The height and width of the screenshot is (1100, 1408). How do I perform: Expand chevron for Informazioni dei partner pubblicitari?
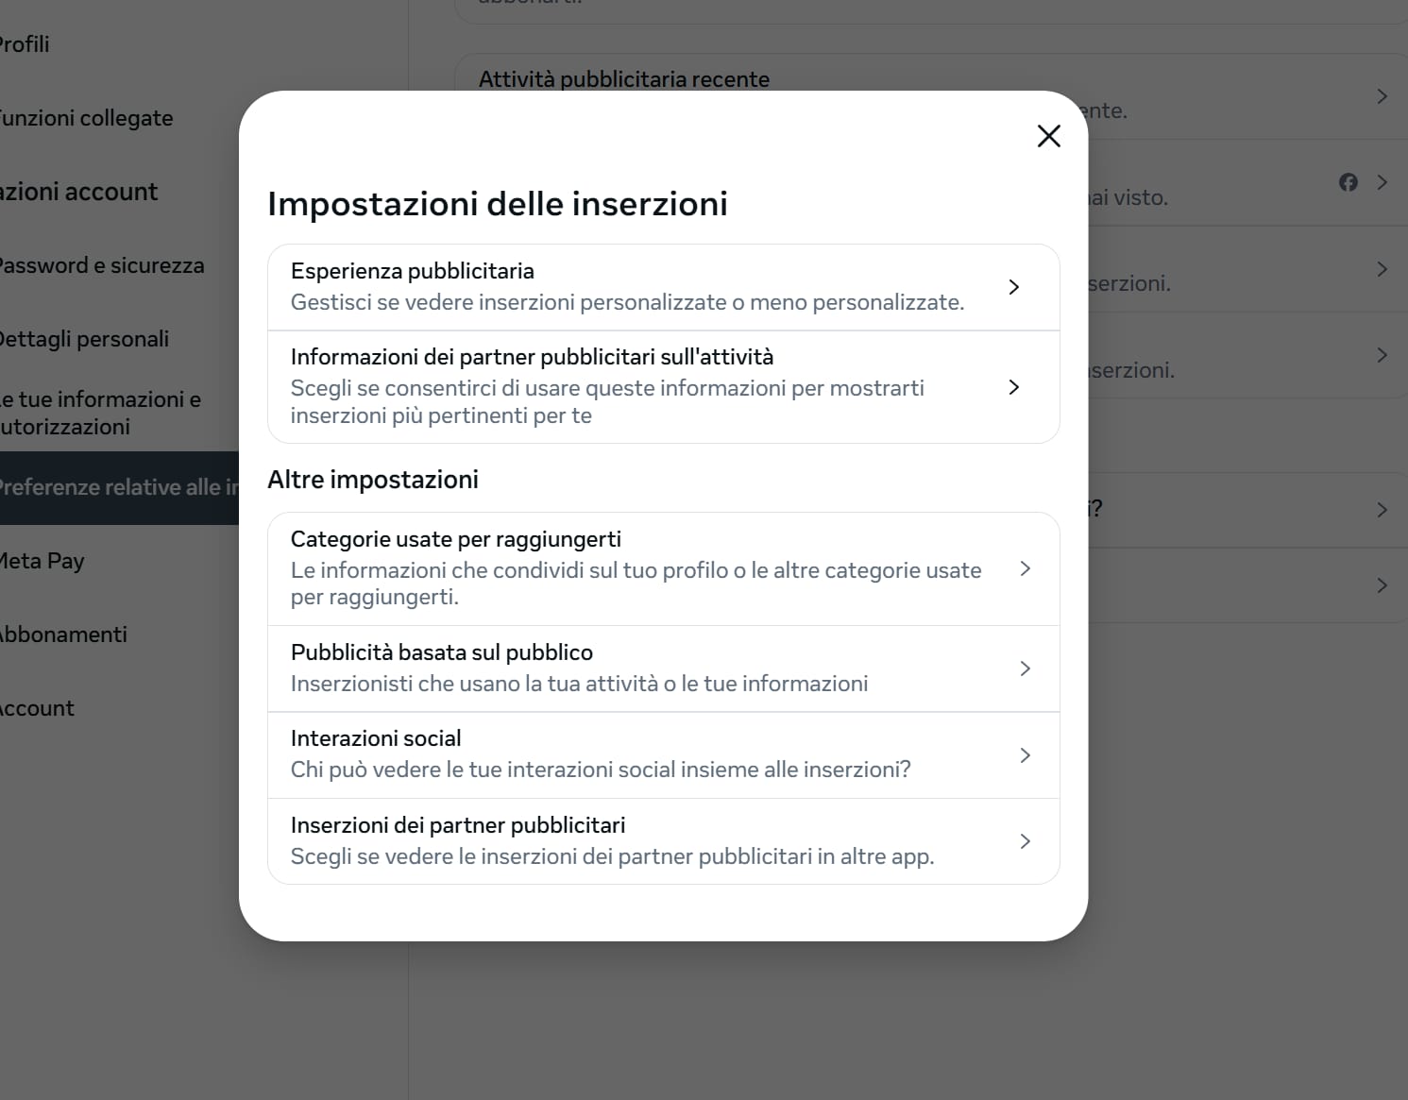(x=1013, y=387)
